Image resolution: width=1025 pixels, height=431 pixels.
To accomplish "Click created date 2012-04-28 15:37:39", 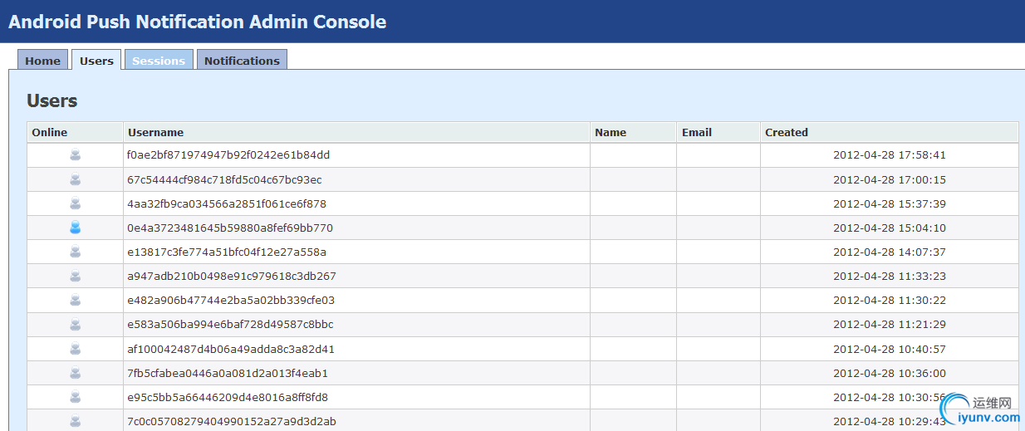I will click(890, 203).
